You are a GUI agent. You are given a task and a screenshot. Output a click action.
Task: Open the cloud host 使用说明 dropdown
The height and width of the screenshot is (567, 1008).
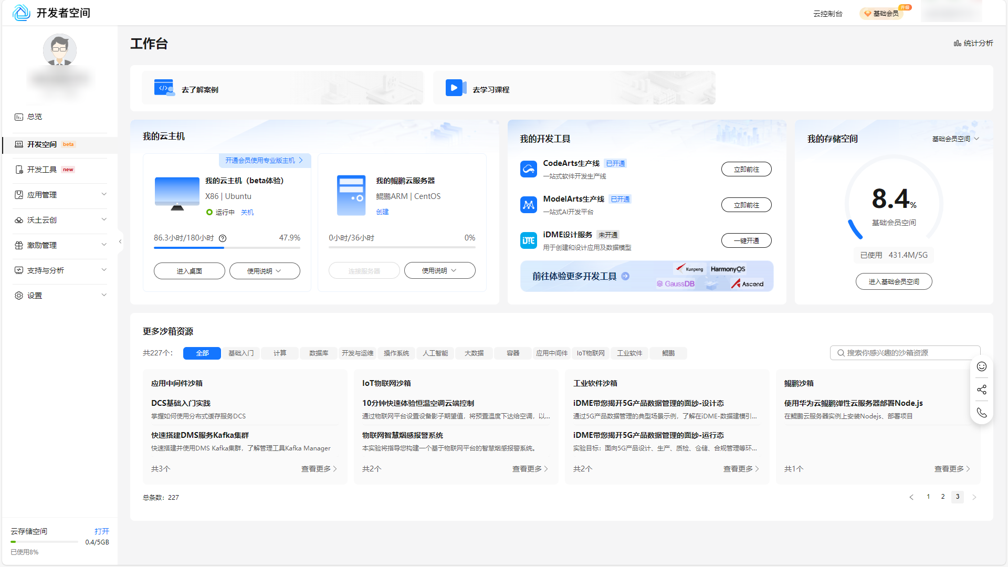[x=264, y=271]
